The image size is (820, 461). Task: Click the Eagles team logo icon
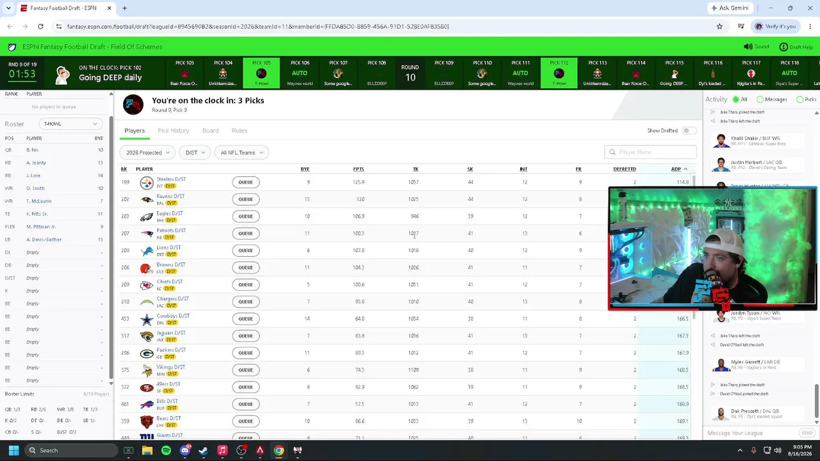pyautogui.click(x=147, y=216)
